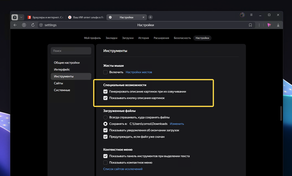The width and height of the screenshot is (292, 176).
Task: Switch to the Расширения tab
Action: coord(161,38)
